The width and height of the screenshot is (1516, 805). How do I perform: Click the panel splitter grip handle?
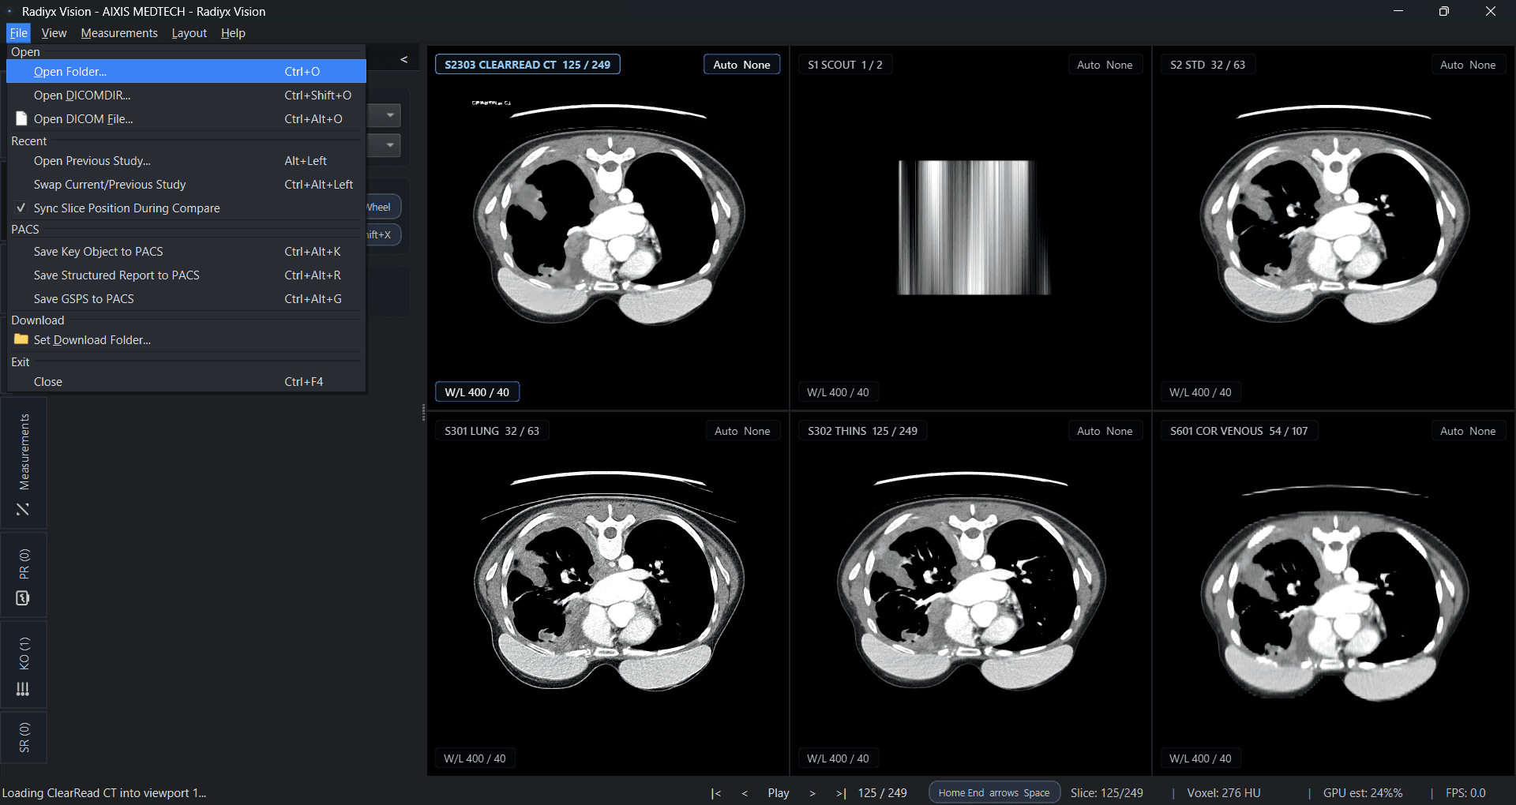(423, 412)
